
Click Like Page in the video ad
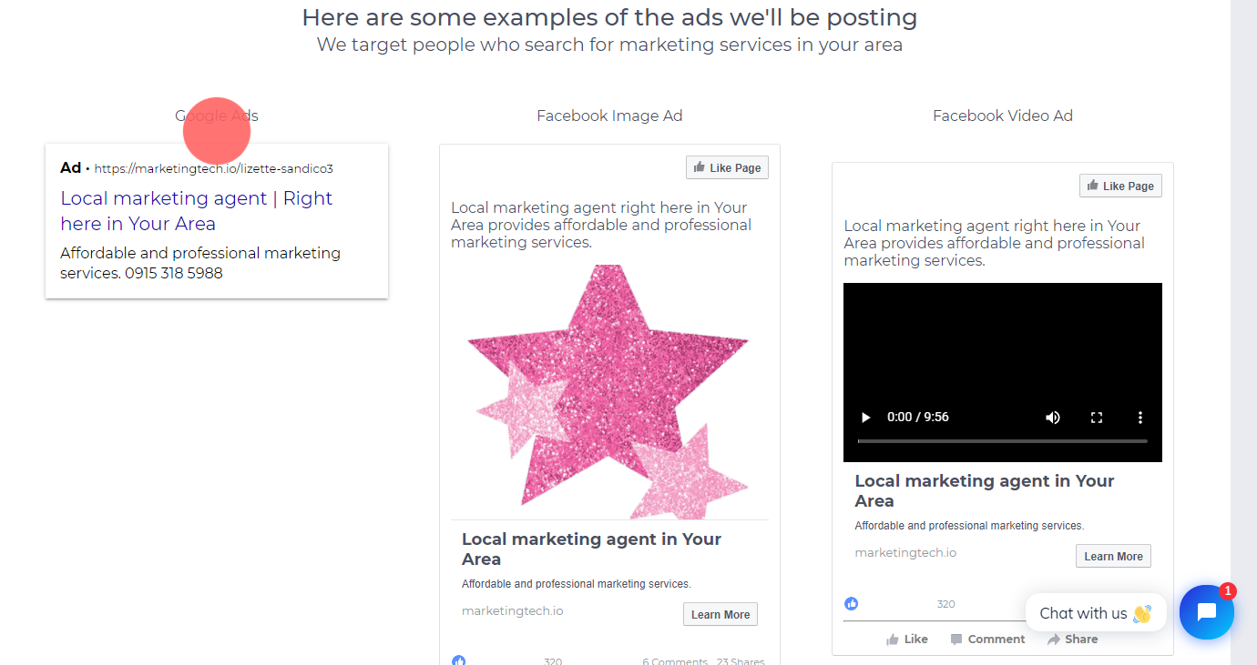click(x=1120, y=186)
